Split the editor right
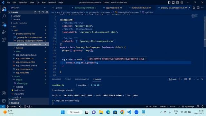This screenshot has width=206, height=116. click(x=198, y=8)
